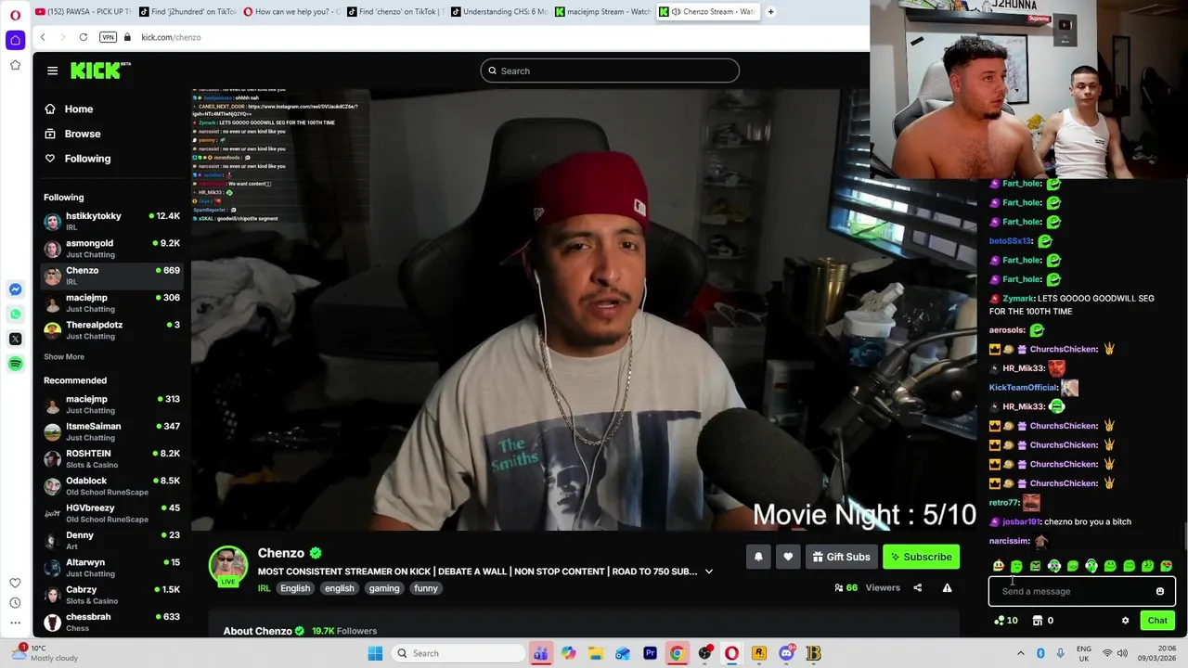The image size is (1188, 668).
Task: Open Discord from taskbar
Action: 786,653
